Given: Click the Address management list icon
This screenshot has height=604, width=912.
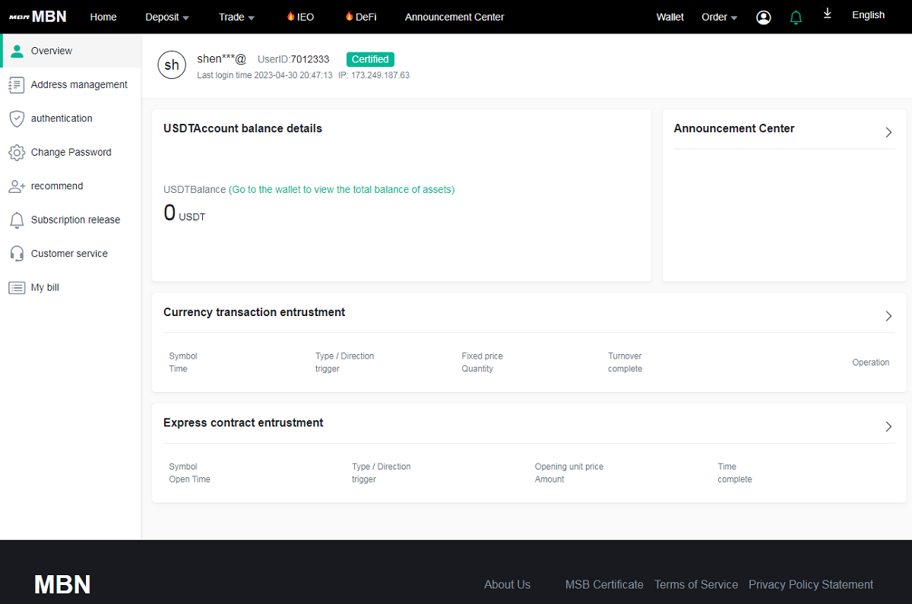Looking at the screenshot, I should (x=16, y=85).
